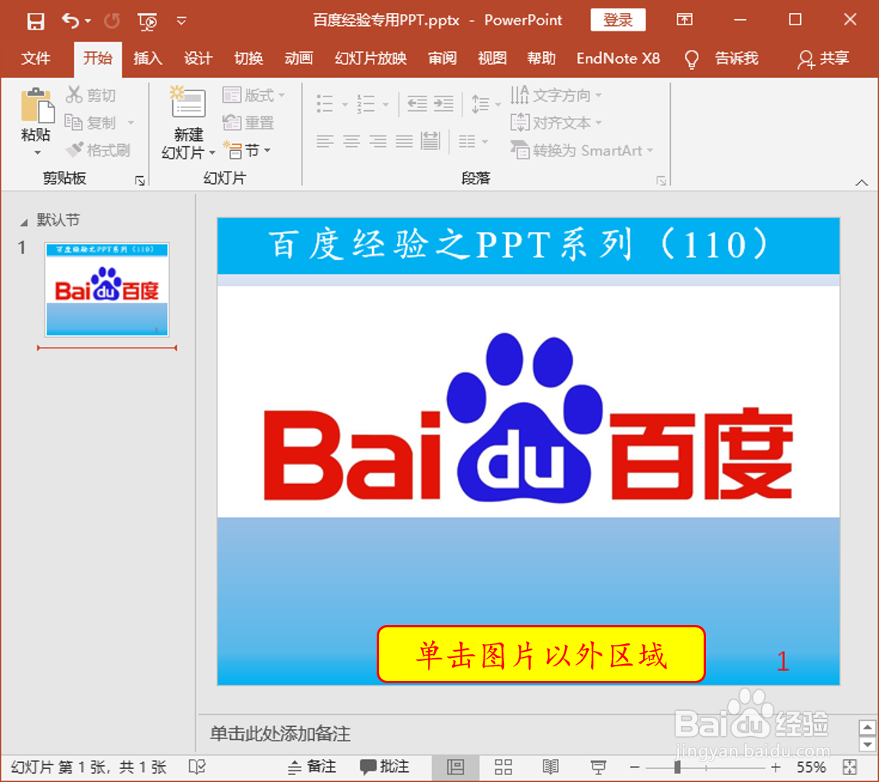Switch to the 审阅 tab
The height and width of the screenshot is (782, 879).
tap(443, 58)
